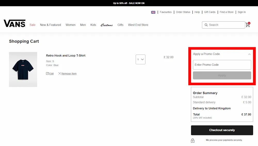Click 'Order Summary' heading
This screenshot has height=146, width=258.
point(205,93)
